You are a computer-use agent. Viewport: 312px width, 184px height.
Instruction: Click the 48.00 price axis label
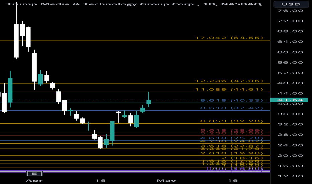click(x=290, y=83)
